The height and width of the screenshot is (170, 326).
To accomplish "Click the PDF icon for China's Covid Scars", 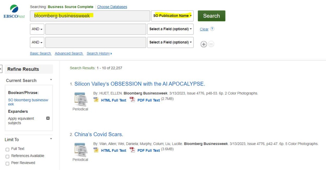I will (132, 150).
